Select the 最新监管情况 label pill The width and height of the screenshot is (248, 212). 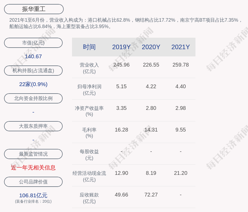coord(33,154)
